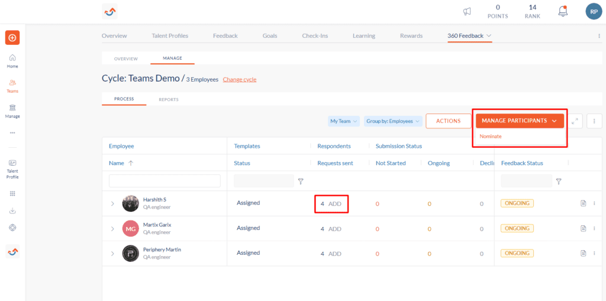Open announcements megaphone icon
The width and height of the screenshot is (606, 301).
coord(468,12)
